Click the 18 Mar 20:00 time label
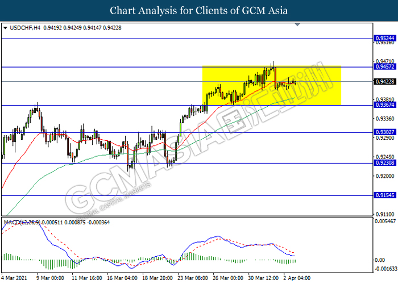The image size is (398, 284). pyautogui.click(x=157, y=278)
